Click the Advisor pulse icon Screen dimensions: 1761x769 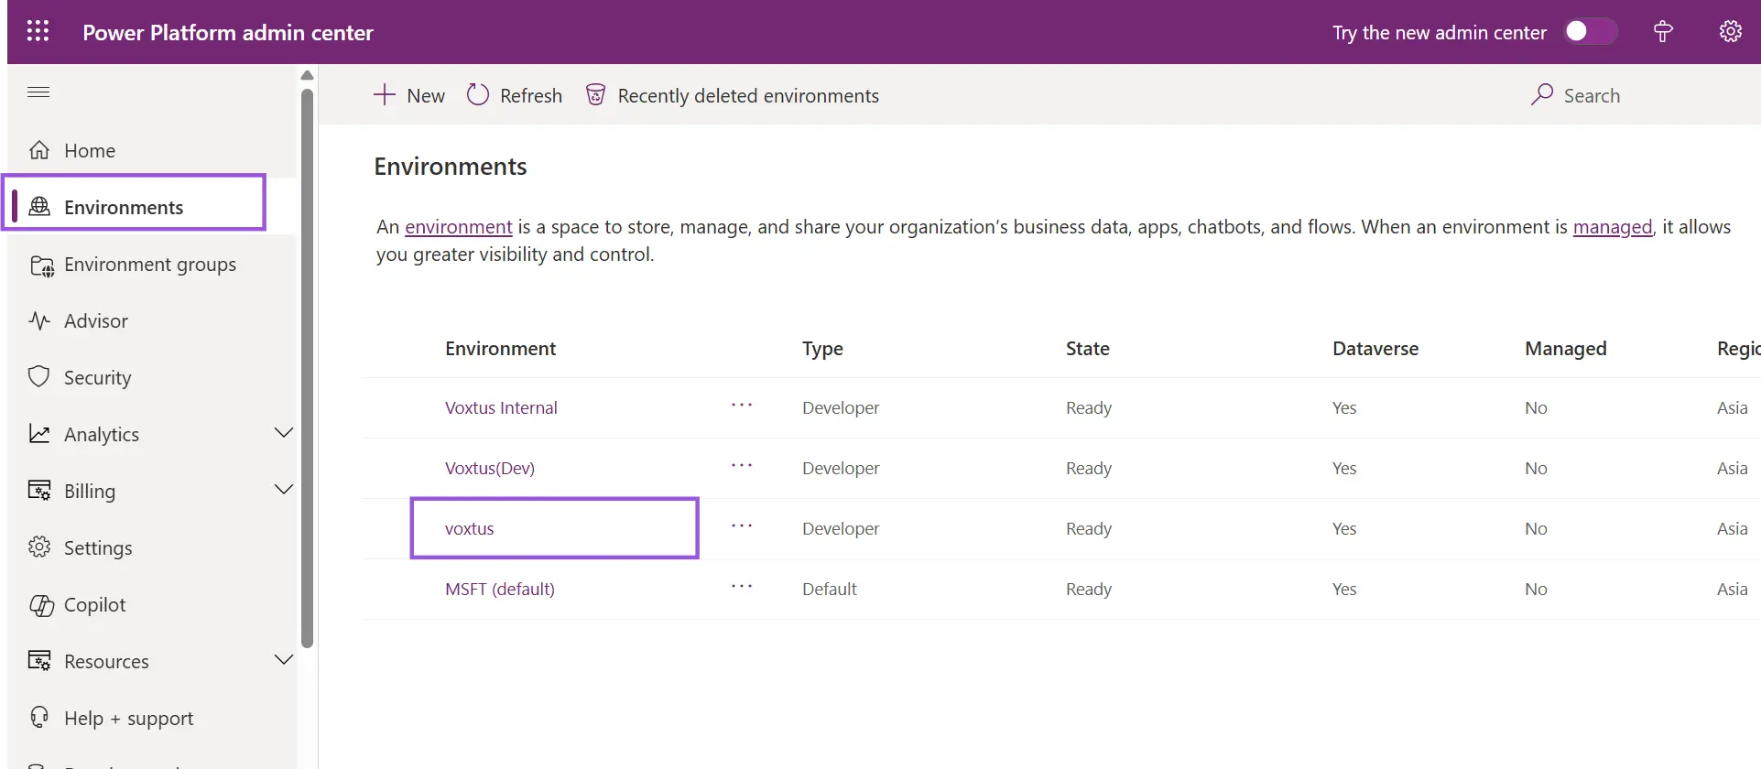pos(39,321)
